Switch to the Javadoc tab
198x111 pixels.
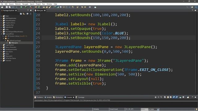coord(48,97)
